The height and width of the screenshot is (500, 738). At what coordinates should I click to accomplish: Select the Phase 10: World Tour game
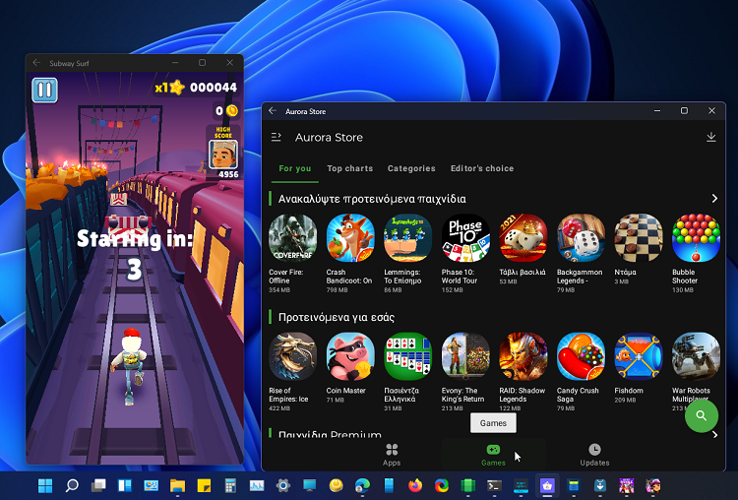coord(465,238)
